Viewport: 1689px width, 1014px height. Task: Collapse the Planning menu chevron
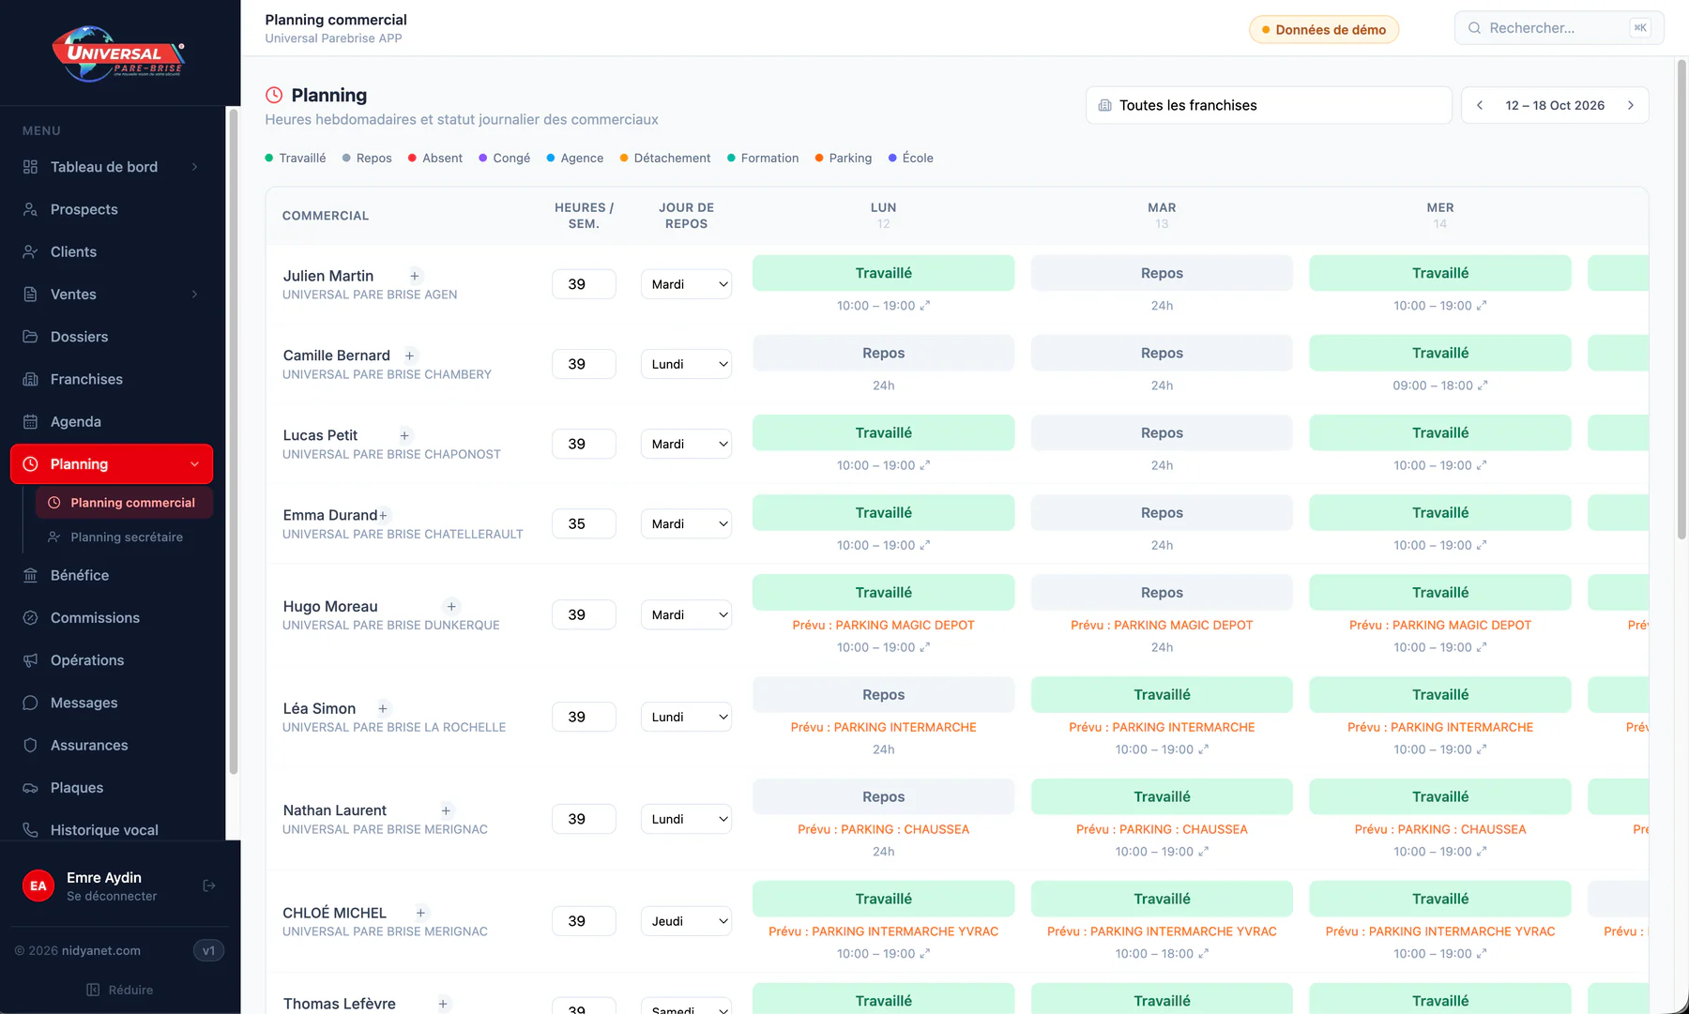(x=194, y=464)
